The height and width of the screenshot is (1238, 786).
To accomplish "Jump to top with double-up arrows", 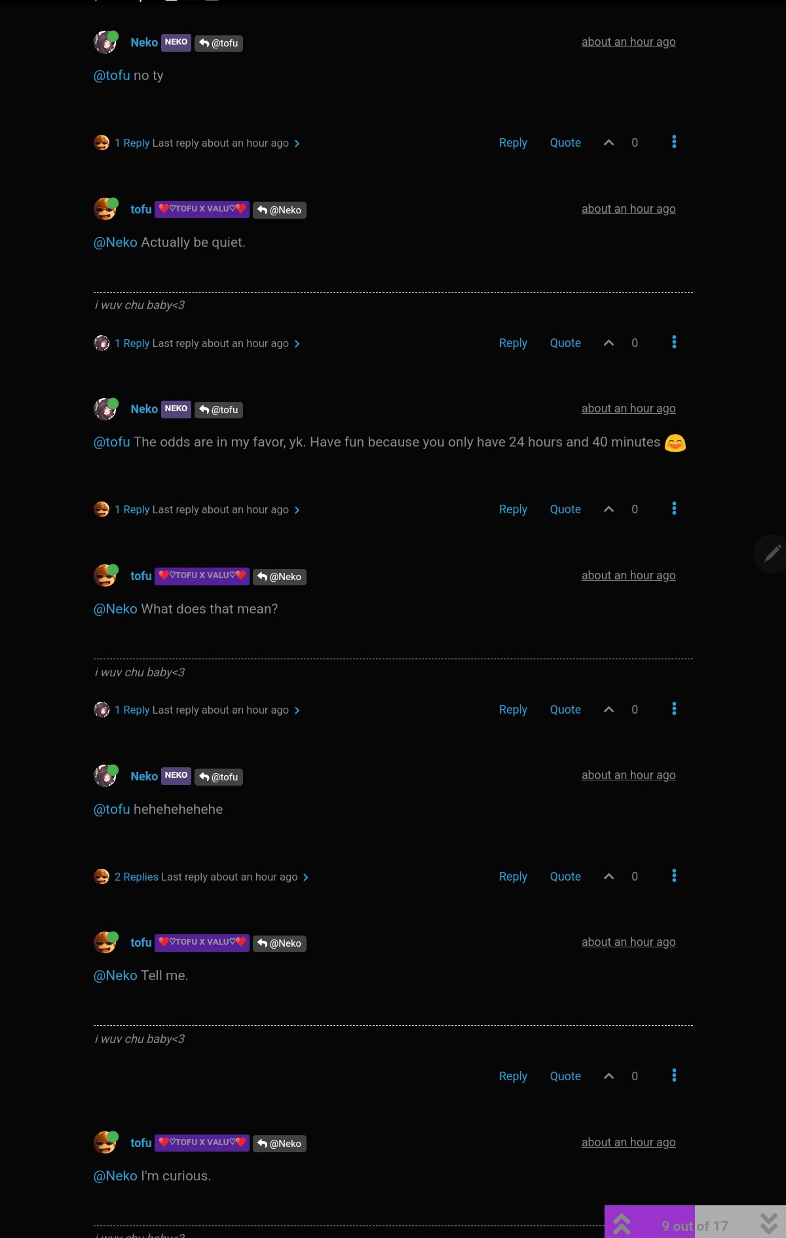I will [622, 1224].
